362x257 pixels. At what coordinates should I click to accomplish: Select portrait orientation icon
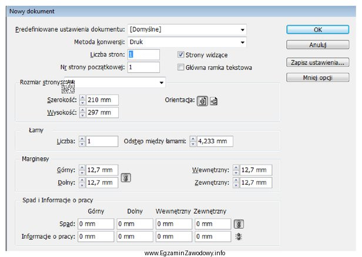coord(202,101)
